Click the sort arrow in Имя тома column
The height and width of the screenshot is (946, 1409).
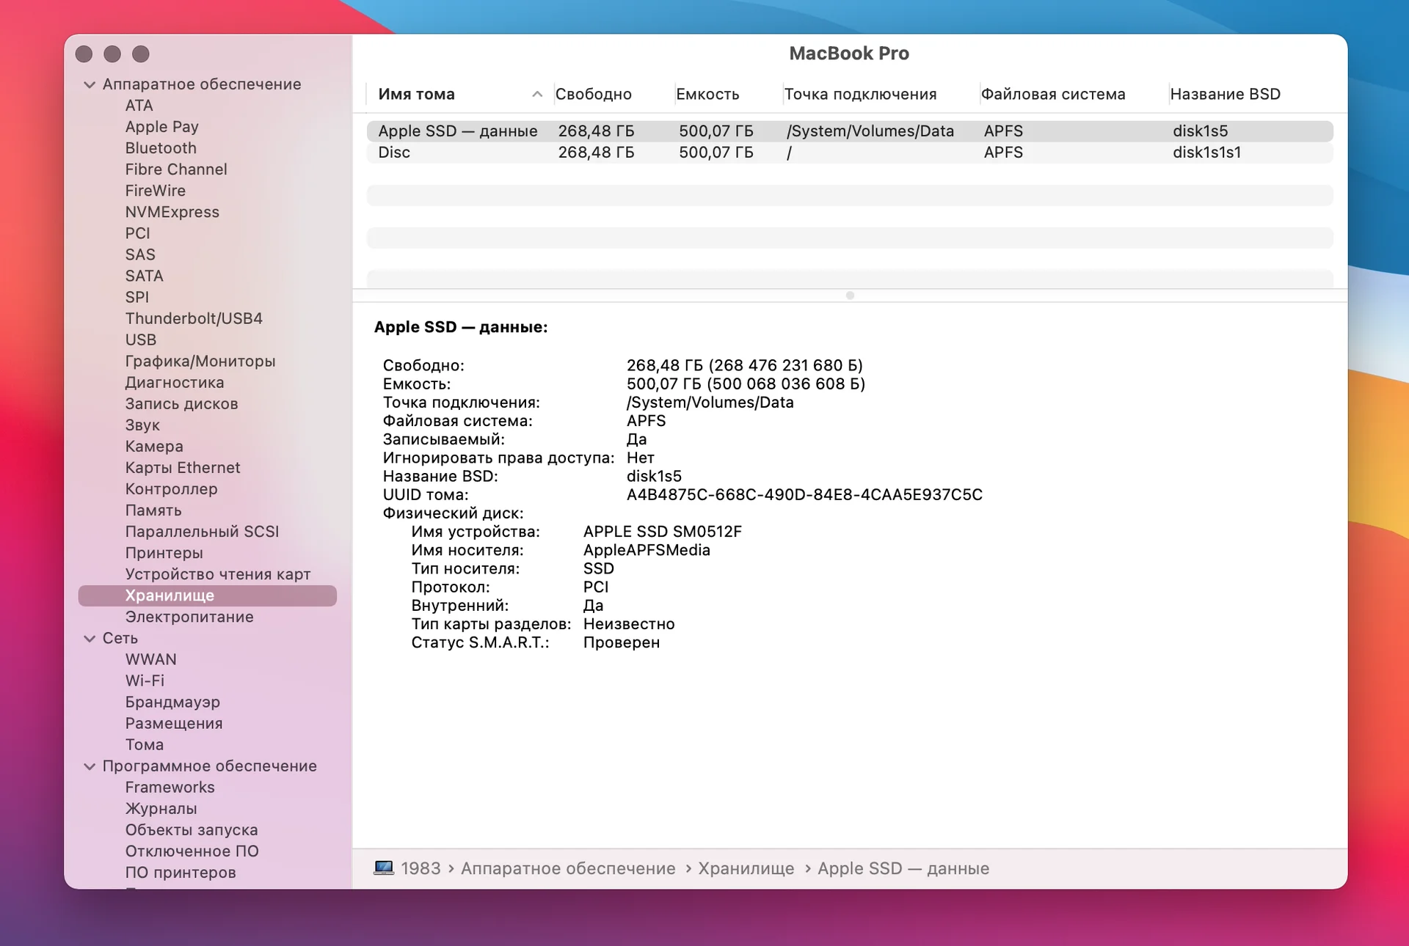point(537,94)
